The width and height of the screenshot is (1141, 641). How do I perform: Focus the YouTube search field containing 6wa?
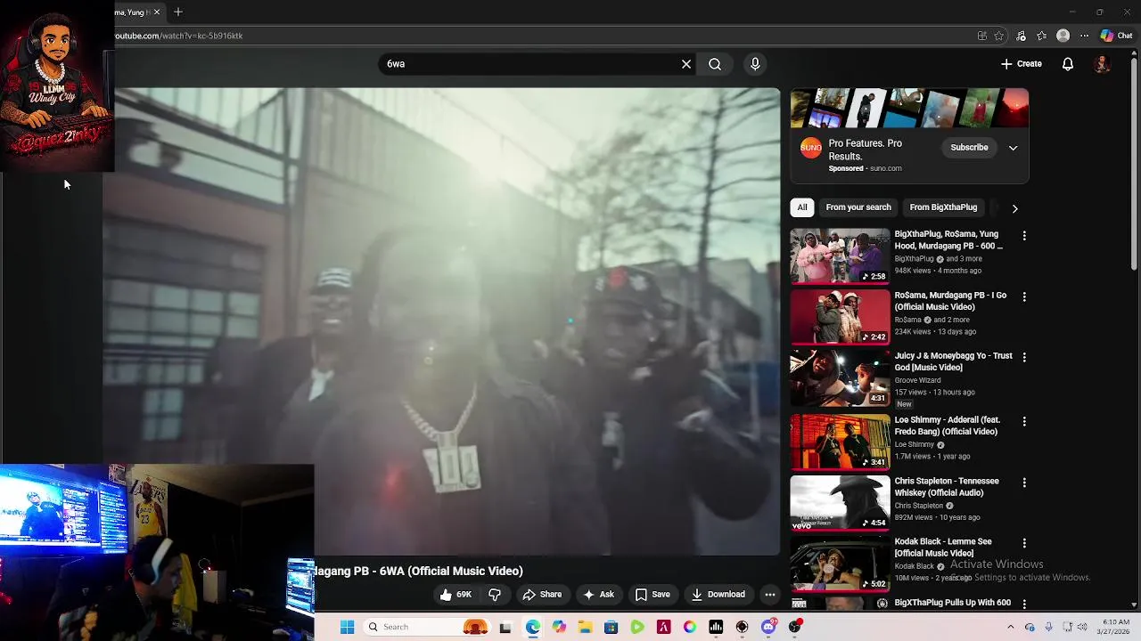[x=530, y=64]
